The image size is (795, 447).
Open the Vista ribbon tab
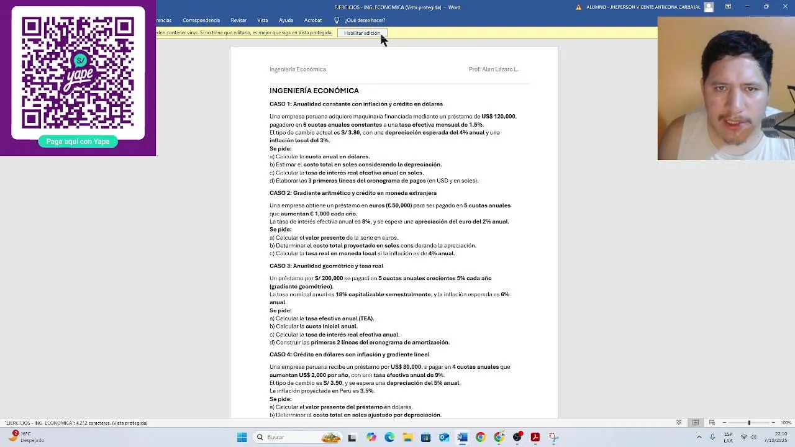263,20
